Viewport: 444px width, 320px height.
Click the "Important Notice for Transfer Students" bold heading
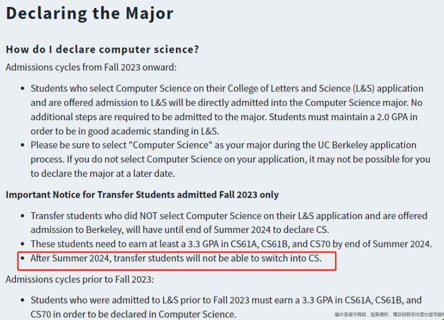(142, 195)
